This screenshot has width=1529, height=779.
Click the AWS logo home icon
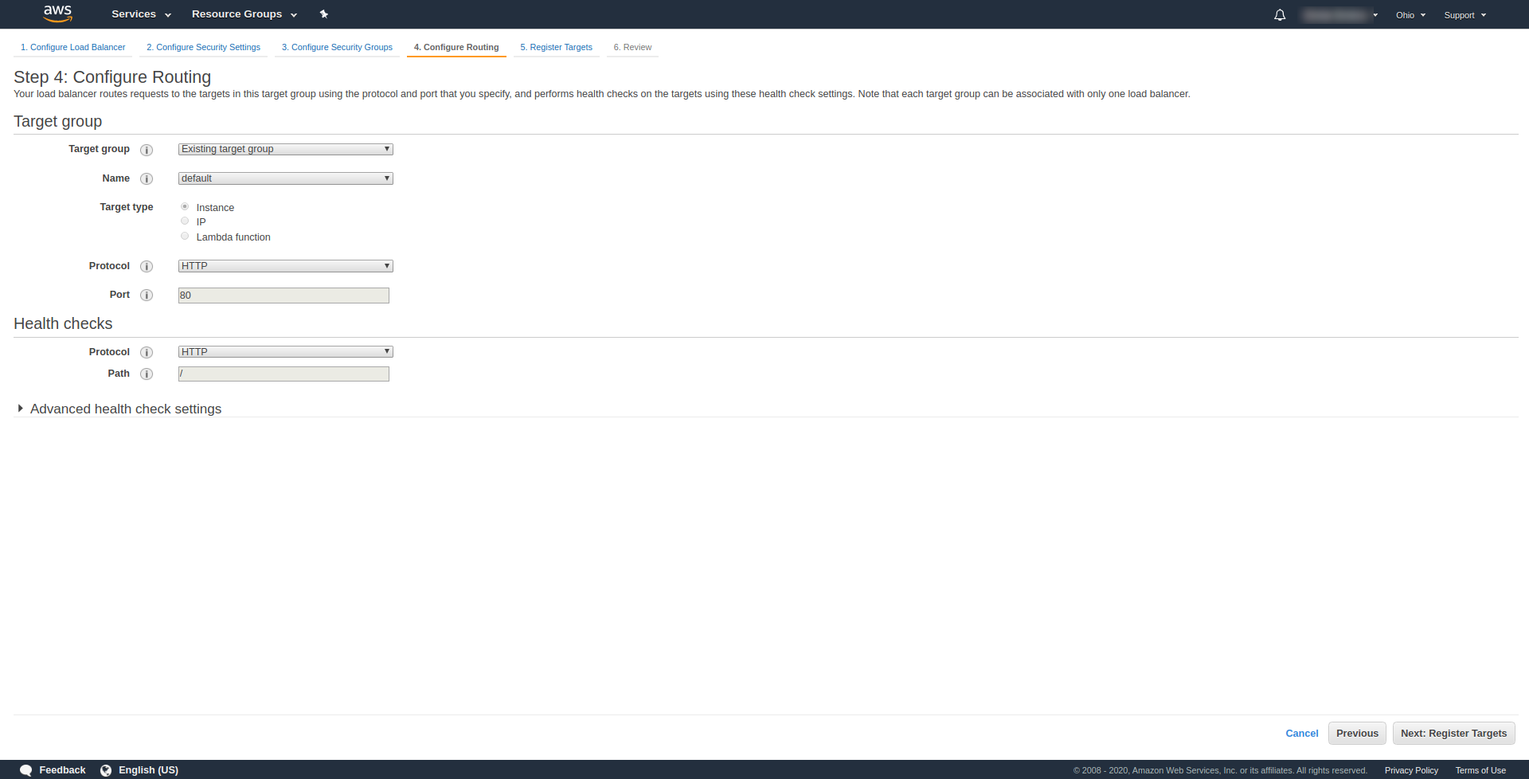click(x=58, y=14)
